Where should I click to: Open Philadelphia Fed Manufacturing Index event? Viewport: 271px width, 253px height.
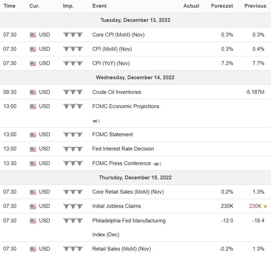point(129,221)
